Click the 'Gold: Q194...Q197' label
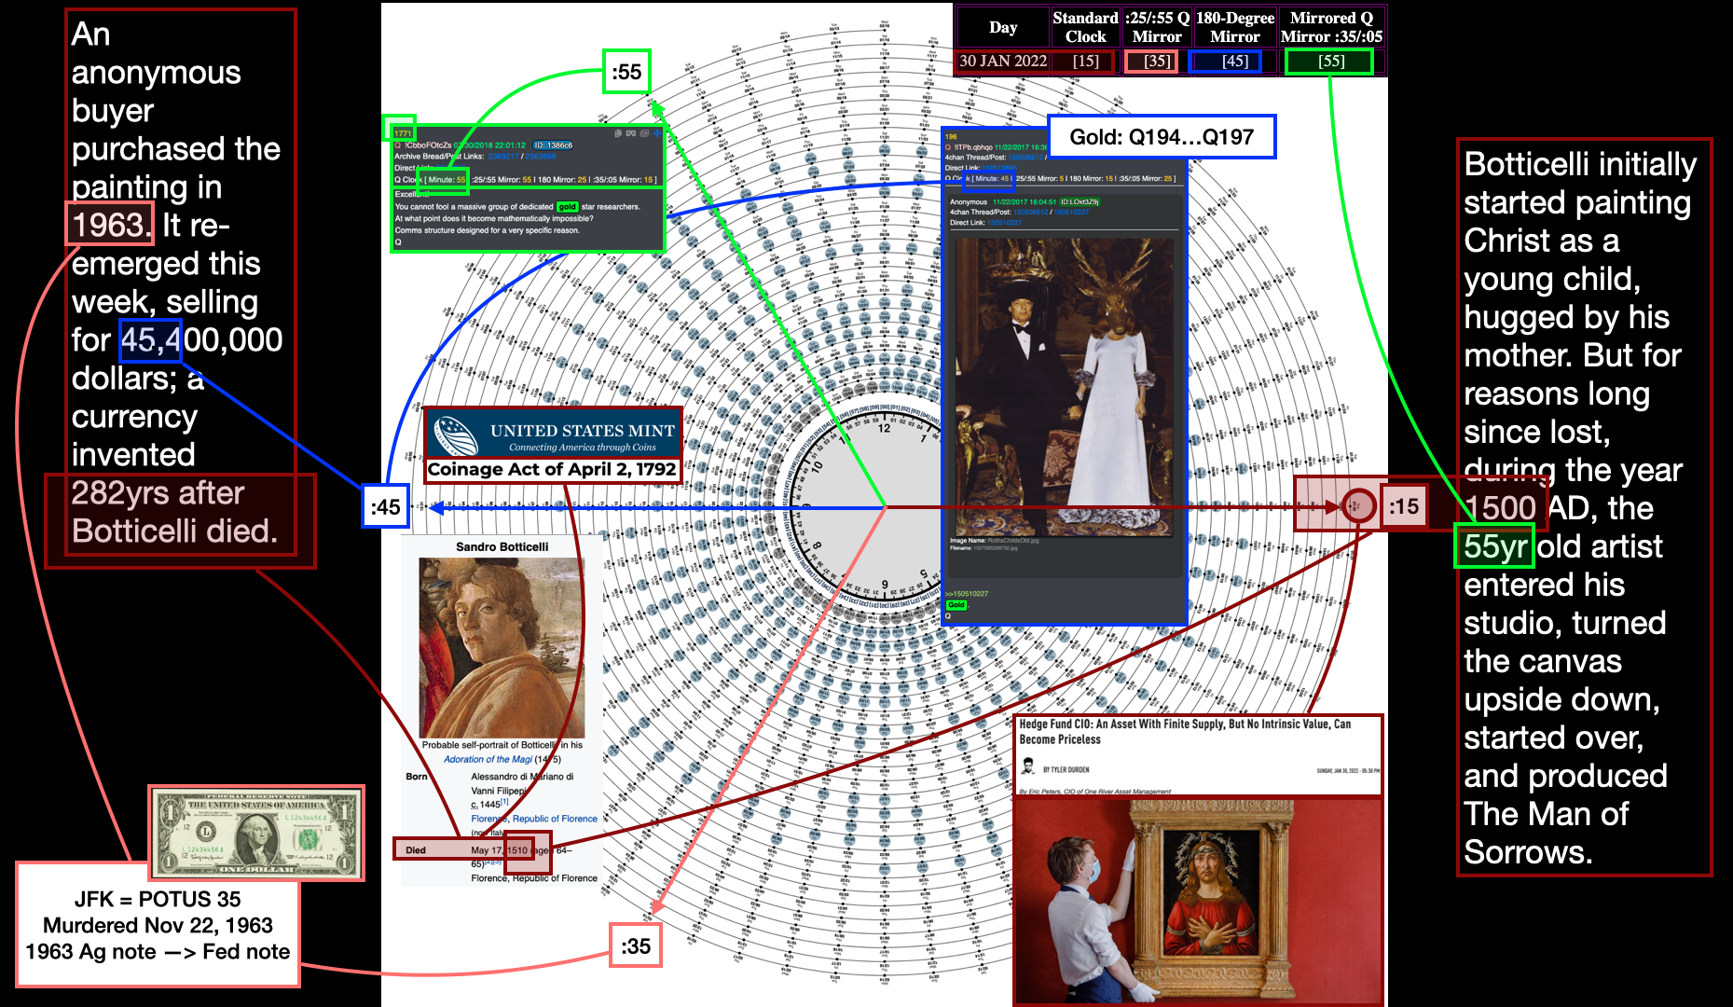This screenshot has width=1733, height=1007. click(1162, 137)
